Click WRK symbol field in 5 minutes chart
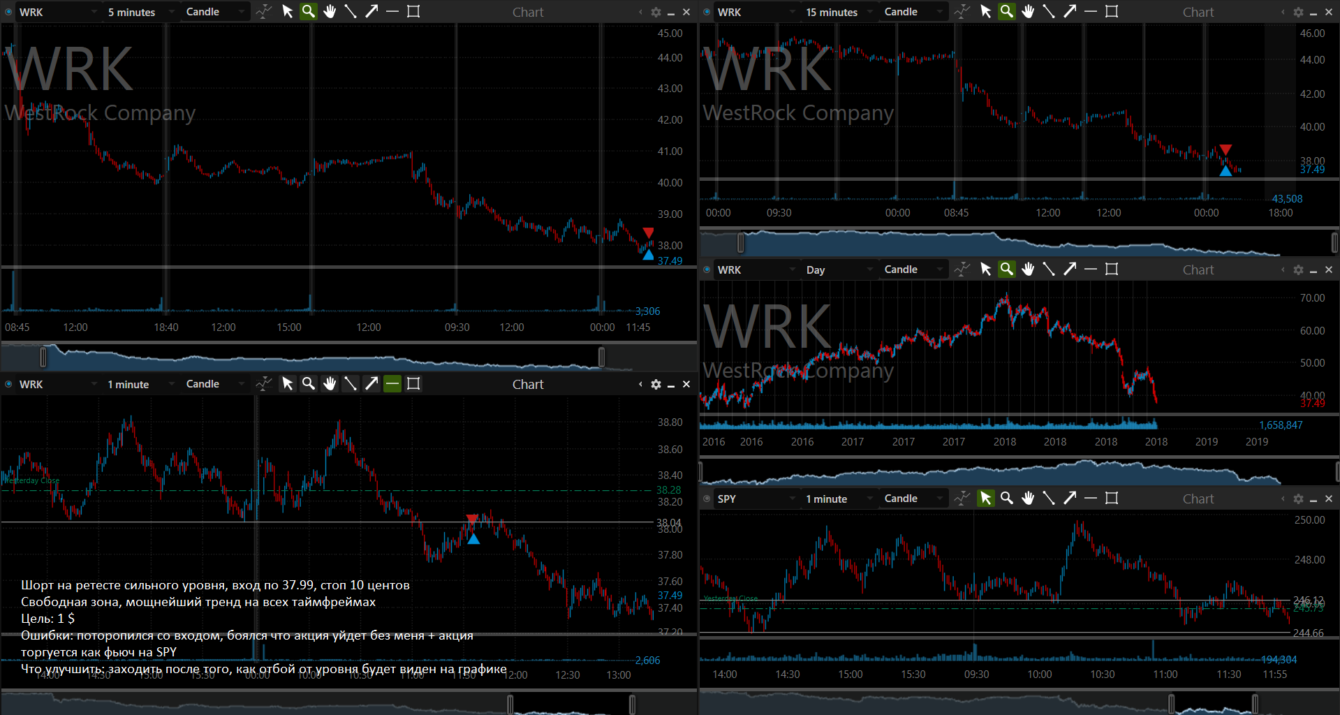Screen dimensions: 1340x715 click(x=57, y=12)
